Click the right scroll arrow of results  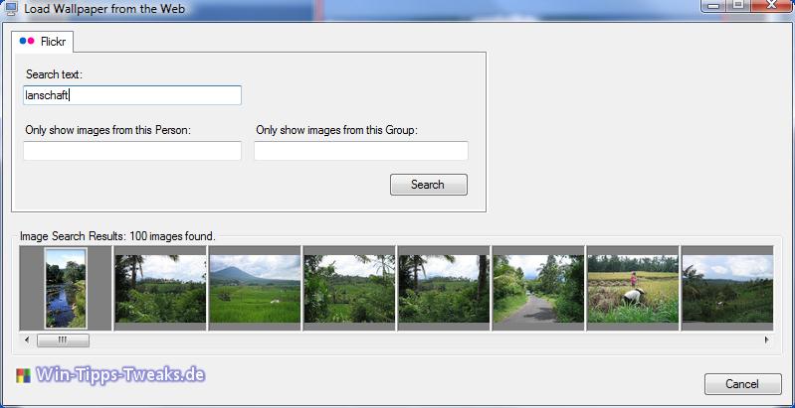pyautogui.click(x=766, y=340)
